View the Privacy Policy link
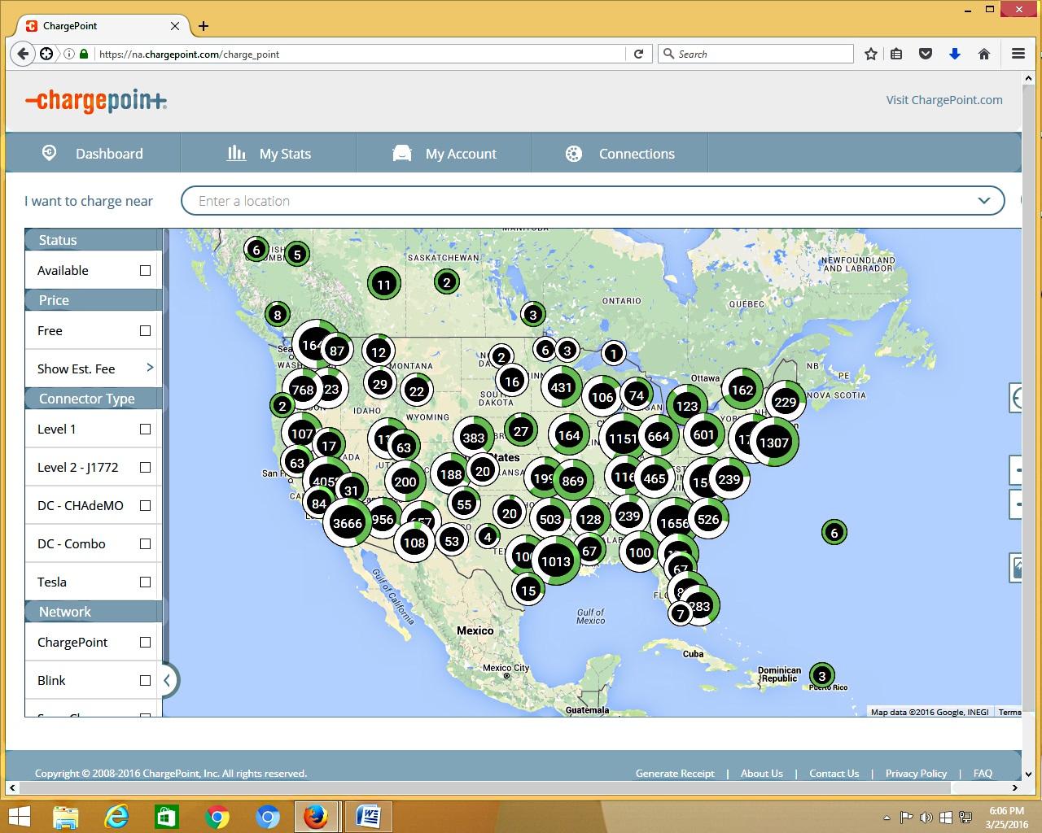The image size is (1042, 833). tap(917, 774)
